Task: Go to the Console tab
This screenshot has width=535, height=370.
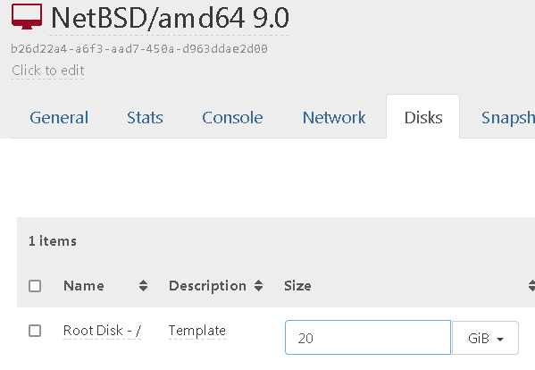Action: click(232, 118)
